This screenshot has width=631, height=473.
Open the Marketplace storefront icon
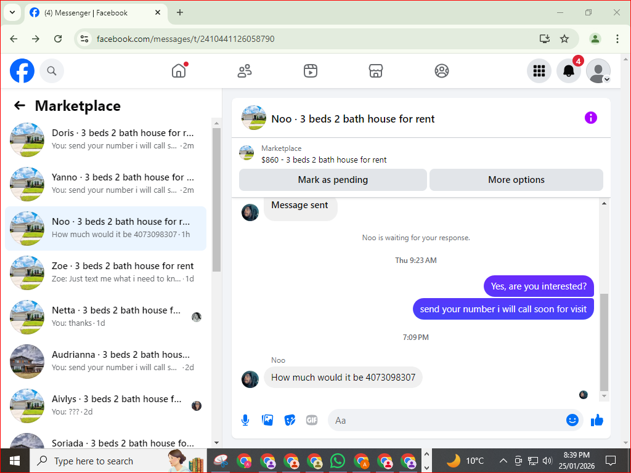click(x=376, y=71)
